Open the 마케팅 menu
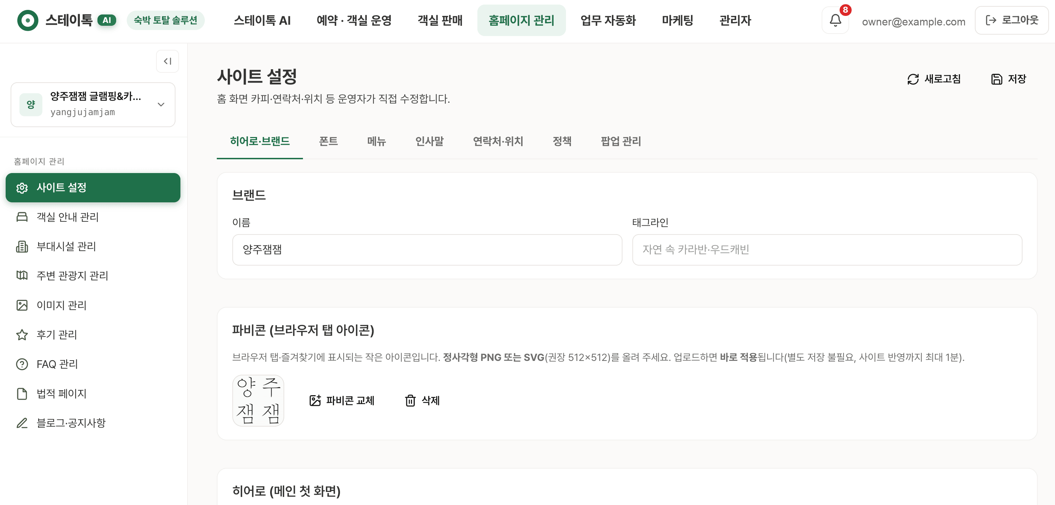1055x505 pixels. coord(678,20)
